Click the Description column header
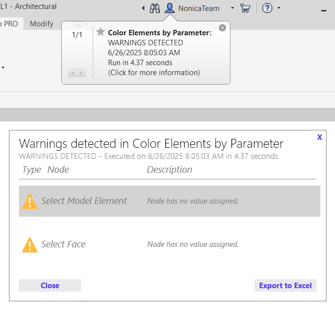The image size is (335, 324). (x=169, y=170)
